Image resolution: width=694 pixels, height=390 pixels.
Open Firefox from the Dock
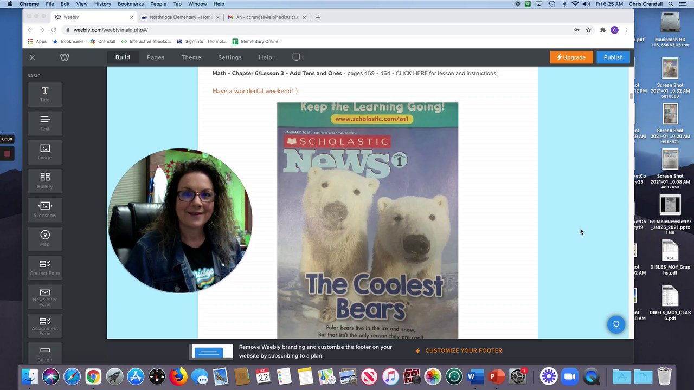[x=178, y=376]
